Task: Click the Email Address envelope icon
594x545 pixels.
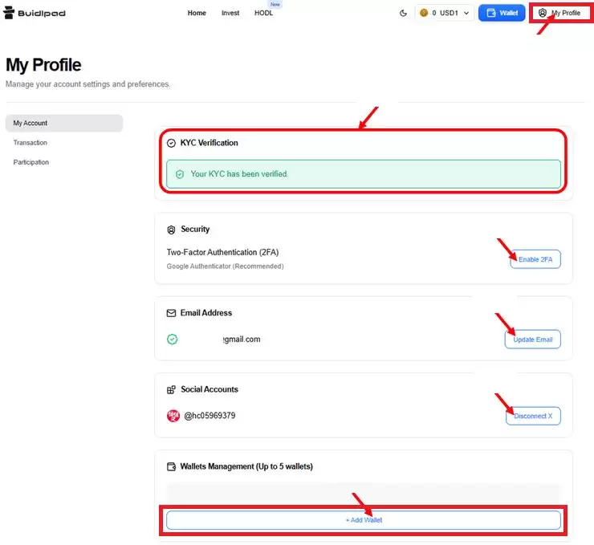Action: pos(171,313)
